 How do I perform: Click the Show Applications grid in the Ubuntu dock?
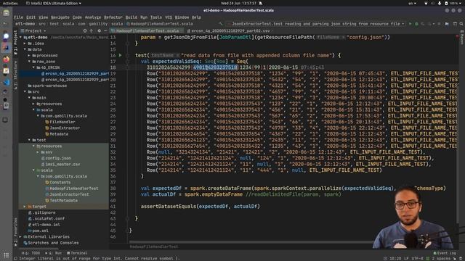6,255
